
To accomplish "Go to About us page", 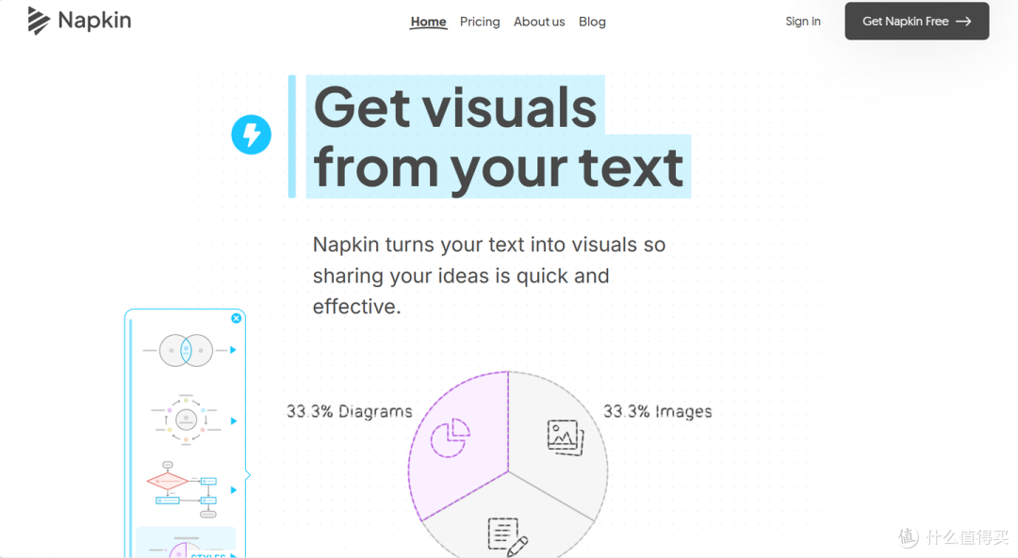I will click(539, 22).
